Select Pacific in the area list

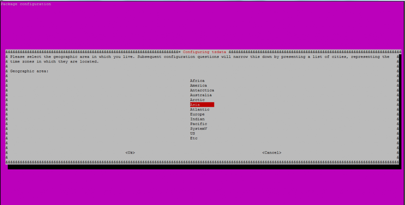coord(199,124)
